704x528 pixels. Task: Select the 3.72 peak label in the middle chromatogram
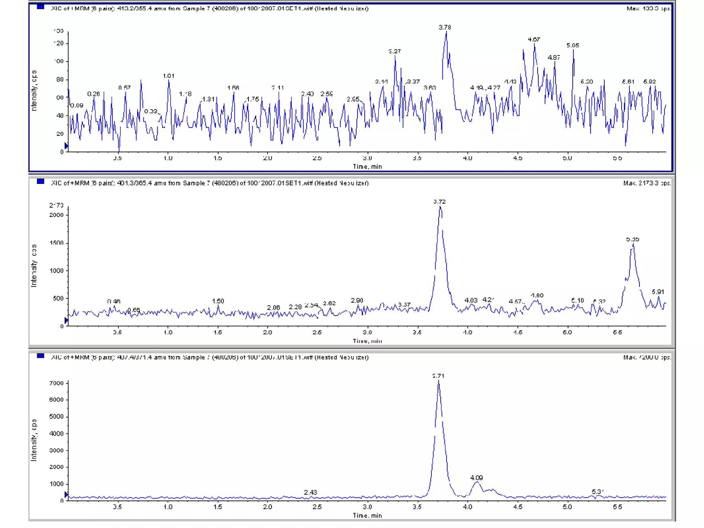tap(439, 202)
